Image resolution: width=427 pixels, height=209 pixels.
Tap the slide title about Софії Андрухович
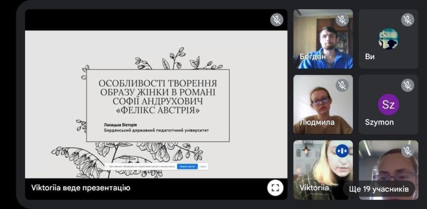coord(157,97)
